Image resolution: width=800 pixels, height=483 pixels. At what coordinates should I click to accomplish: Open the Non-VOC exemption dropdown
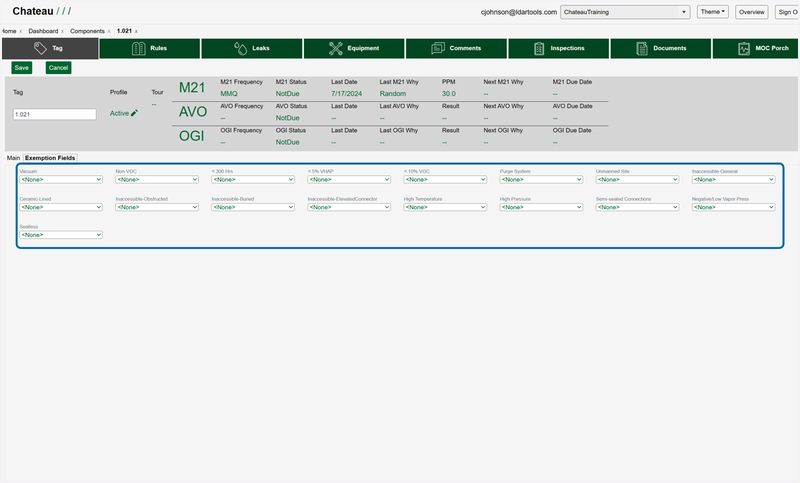pyautogui.click(x=157, y=179)
